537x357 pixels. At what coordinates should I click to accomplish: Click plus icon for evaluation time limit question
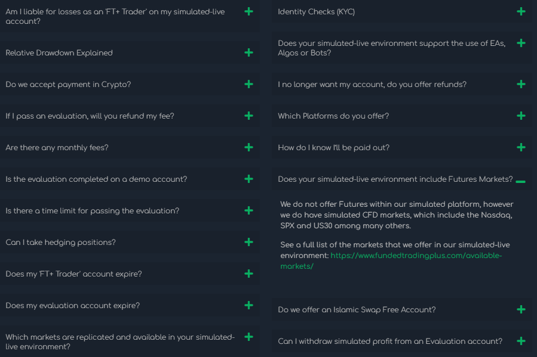tap(248, 210)
